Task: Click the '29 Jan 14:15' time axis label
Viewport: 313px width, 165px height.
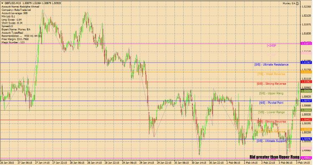Action: (x=147, y=163)
